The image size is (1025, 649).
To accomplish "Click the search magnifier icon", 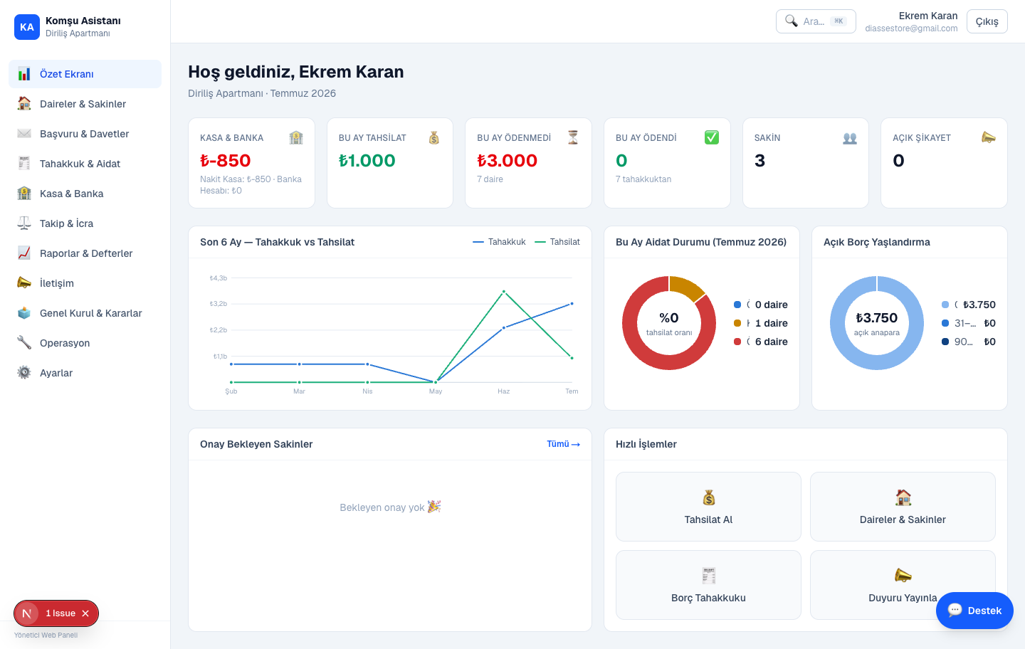I will pyautogui.click(x=792, y=21).
